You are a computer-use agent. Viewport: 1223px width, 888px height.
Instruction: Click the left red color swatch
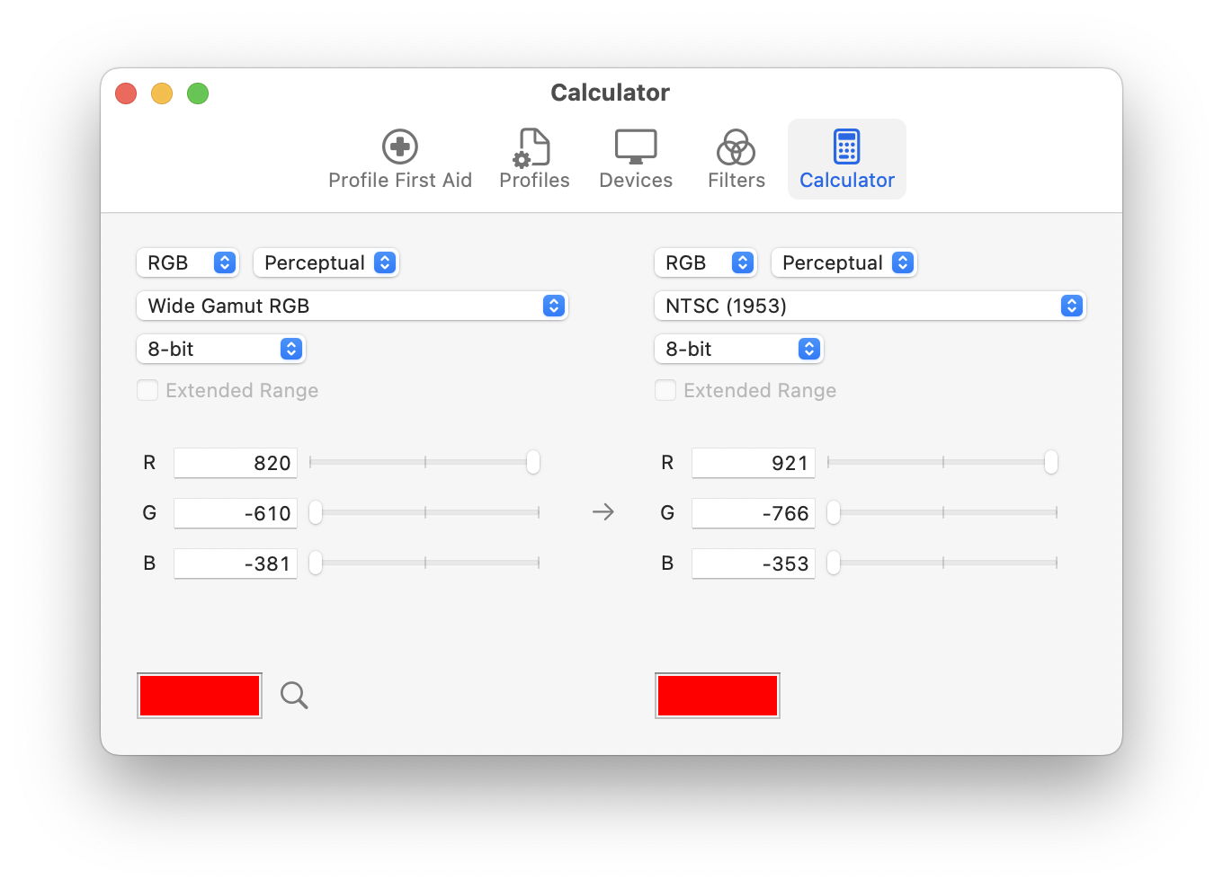[200, 696]
